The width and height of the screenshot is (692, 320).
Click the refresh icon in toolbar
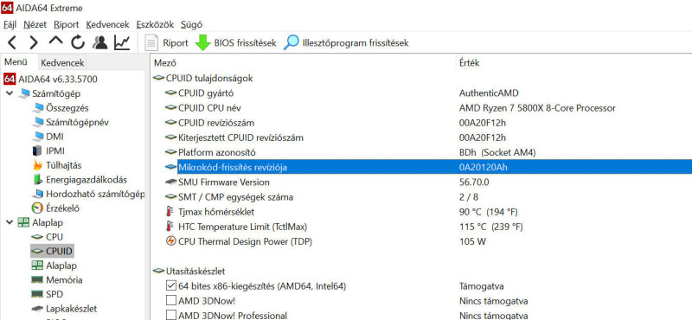pos(78,43)
